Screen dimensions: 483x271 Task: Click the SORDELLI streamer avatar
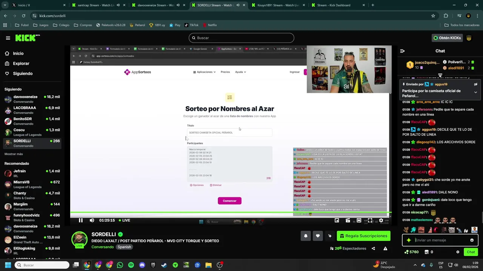pos(80,240)
